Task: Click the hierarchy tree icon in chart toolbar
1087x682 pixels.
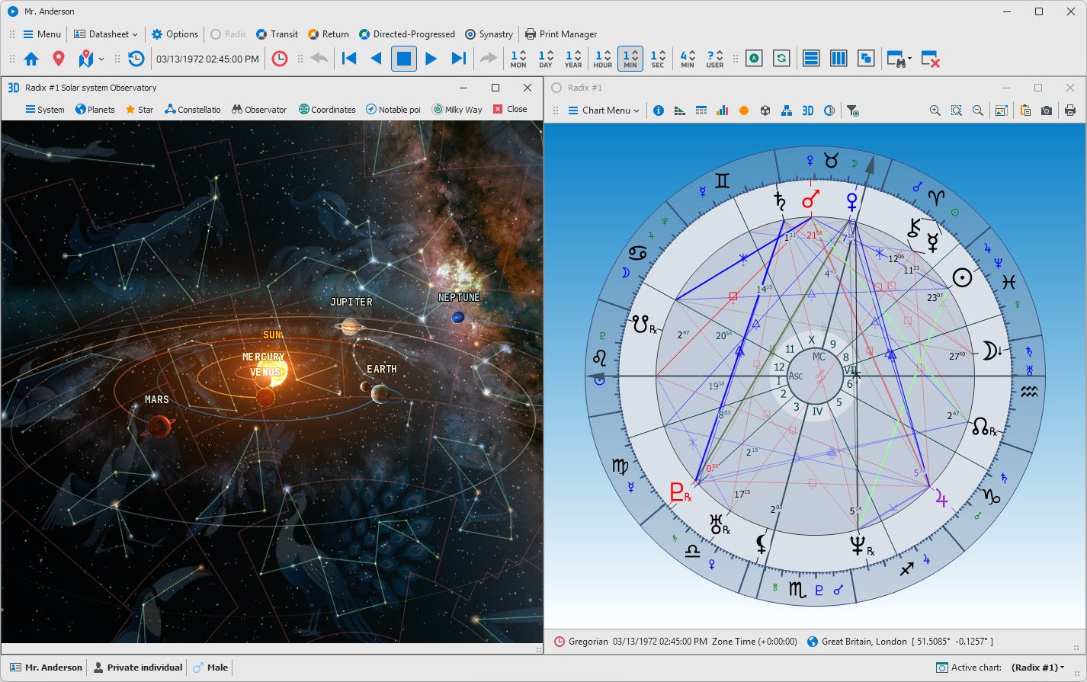Action: click(787, 110)
